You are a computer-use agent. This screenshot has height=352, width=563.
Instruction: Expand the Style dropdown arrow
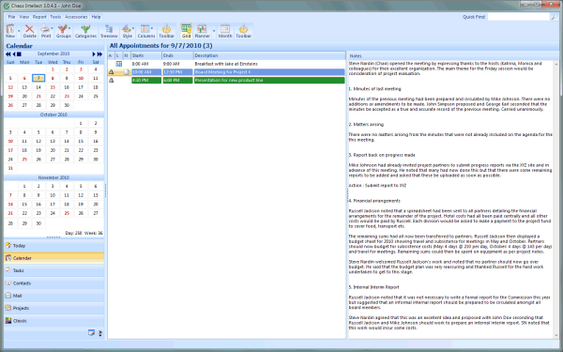coord(133,28)
